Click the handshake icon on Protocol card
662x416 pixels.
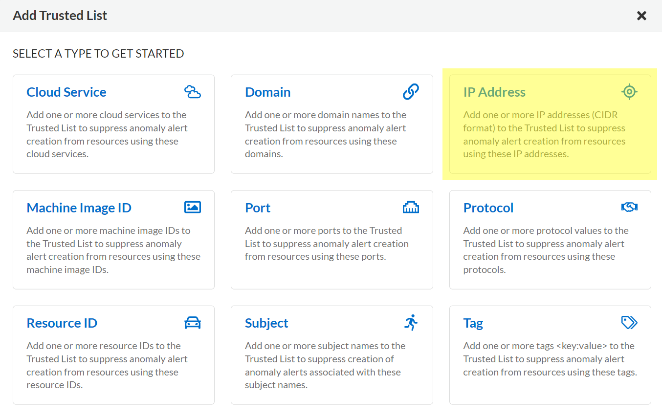point(629,207)
